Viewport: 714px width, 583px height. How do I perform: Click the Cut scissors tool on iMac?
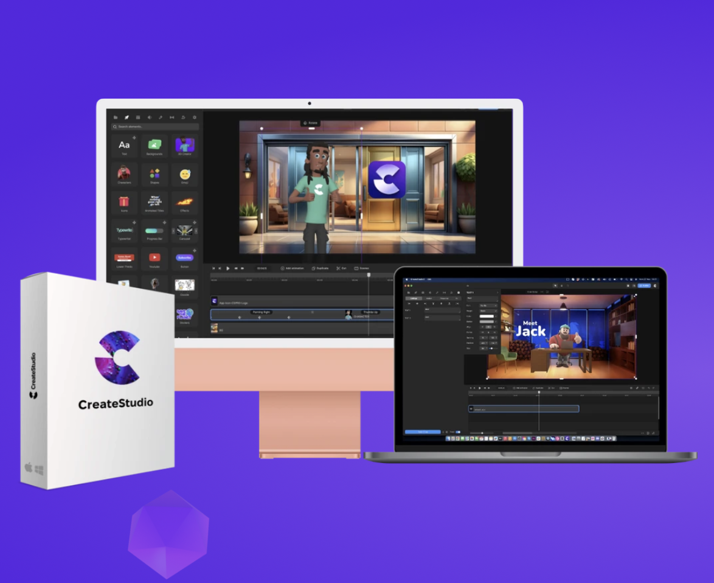click(341, 268)
